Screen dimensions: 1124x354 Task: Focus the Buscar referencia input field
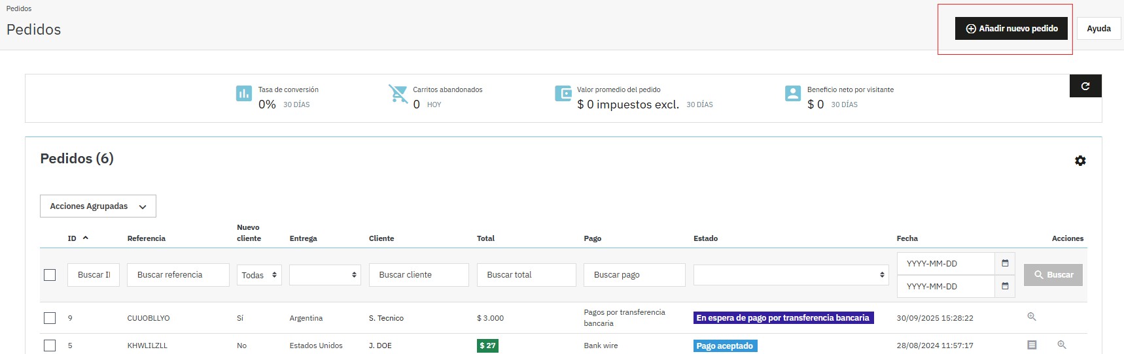(x=178, y=275)
